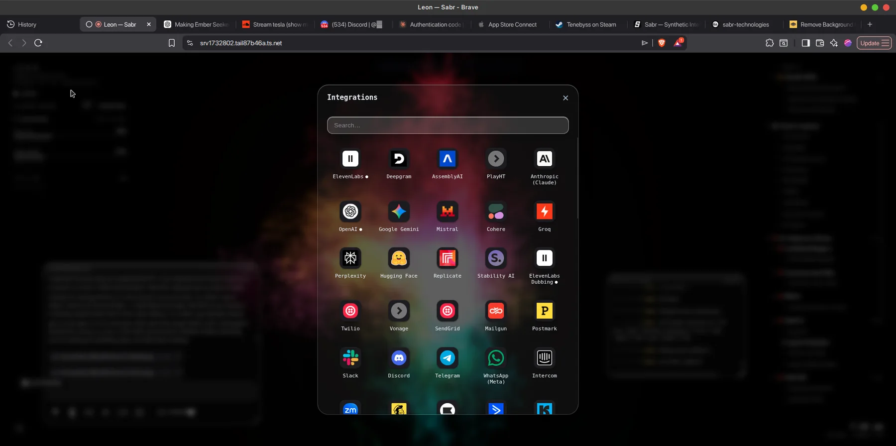Open the Hugging Face integration
Screen dimensions: 896x446
click(x=399, y=258)
